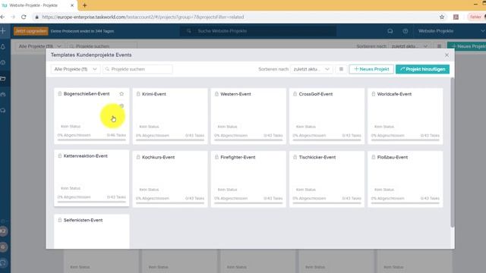Open people icon in left sidebar
The width and height of the screenshot is (486, 273).
[3, 95]
